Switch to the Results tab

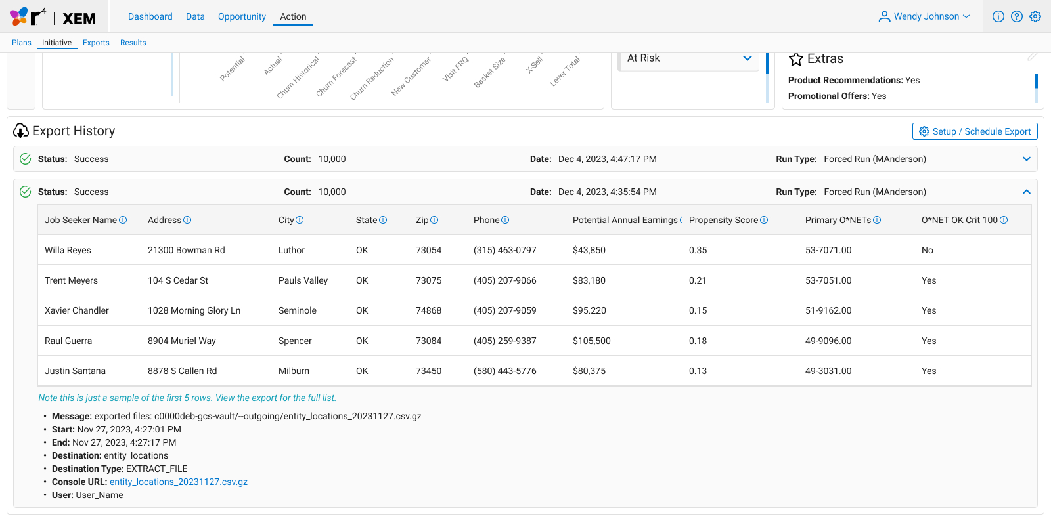click(133, 43)
